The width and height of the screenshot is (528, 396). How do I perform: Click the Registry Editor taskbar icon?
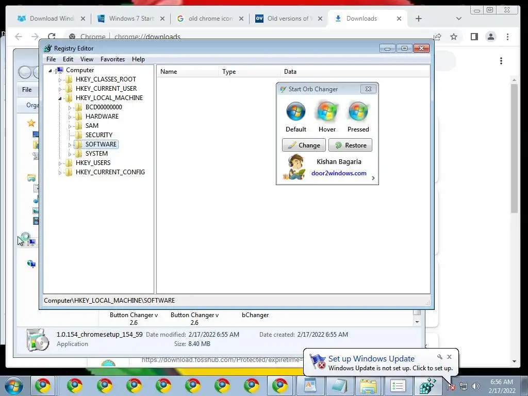pyautogui.click(x=427, y=386)
